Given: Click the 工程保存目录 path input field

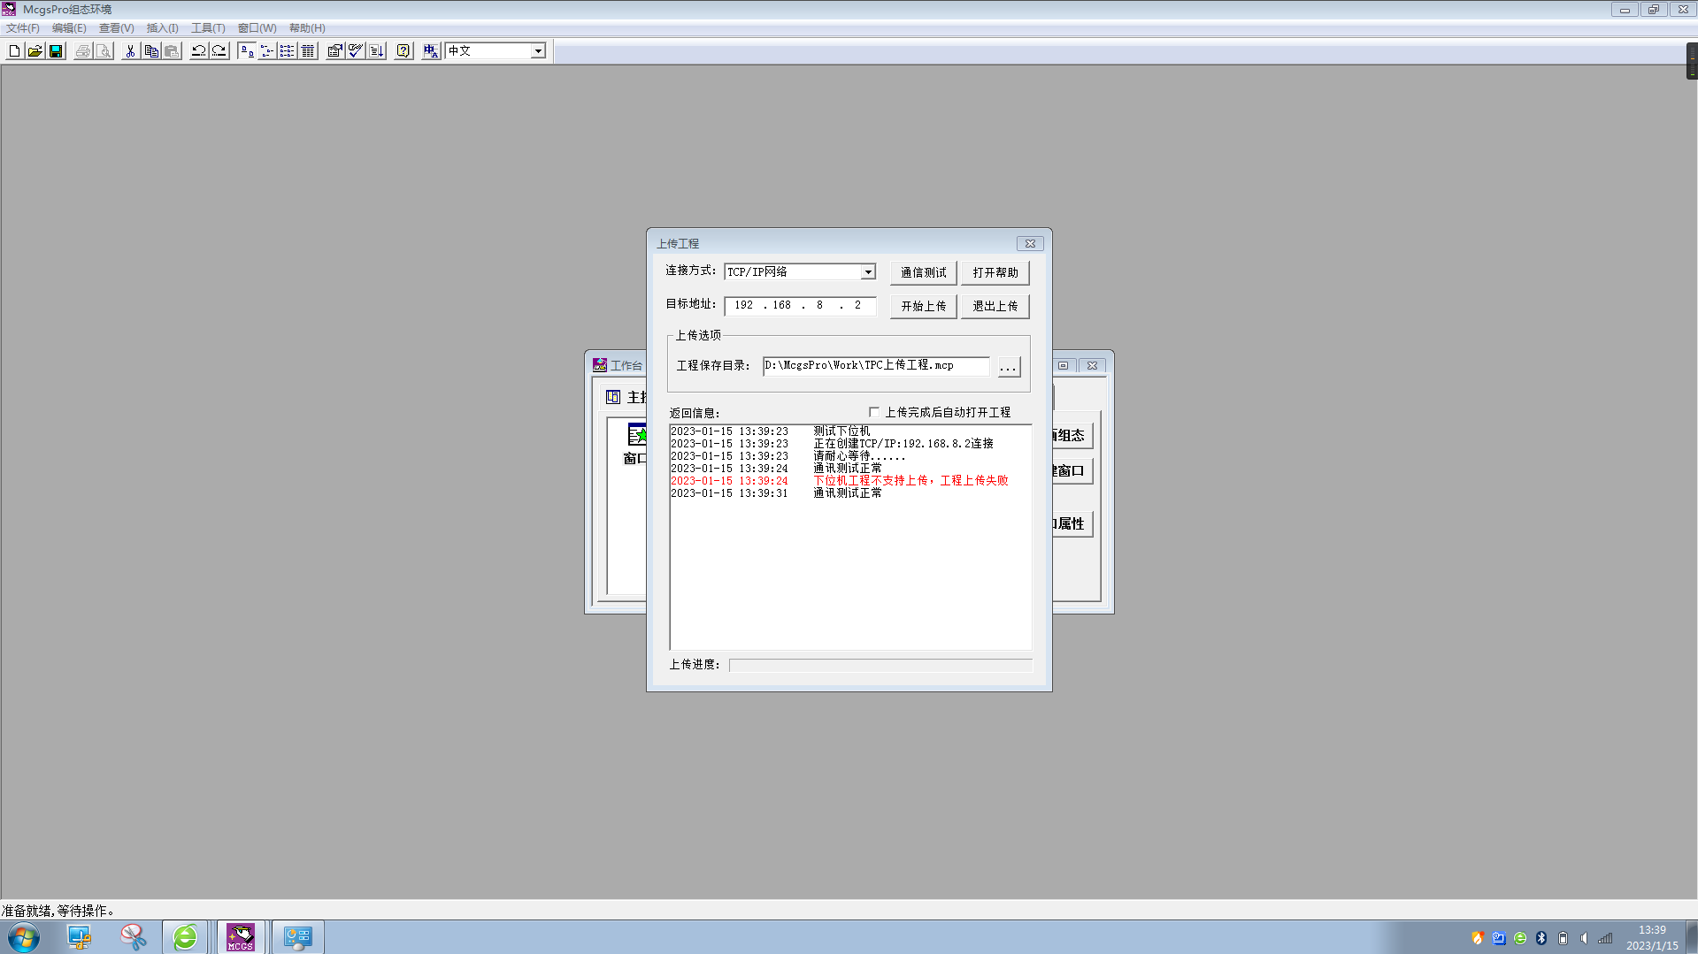Looking at the screenshot, I should [875, 366].
